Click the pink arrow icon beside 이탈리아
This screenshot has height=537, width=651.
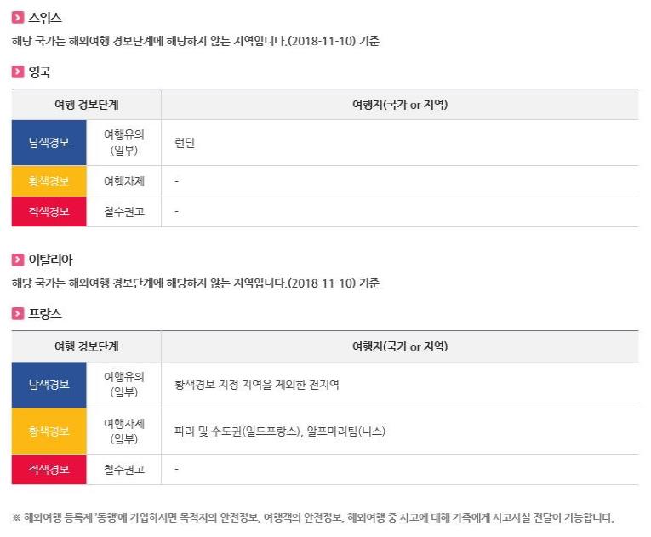point(18,260)
